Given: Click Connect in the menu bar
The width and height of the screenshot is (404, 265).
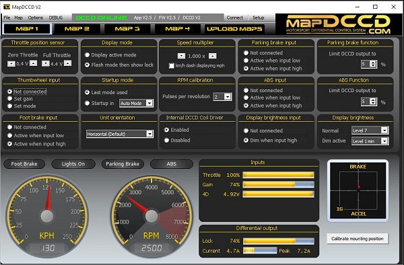Looking at the screenshot, I should [235, 17].
